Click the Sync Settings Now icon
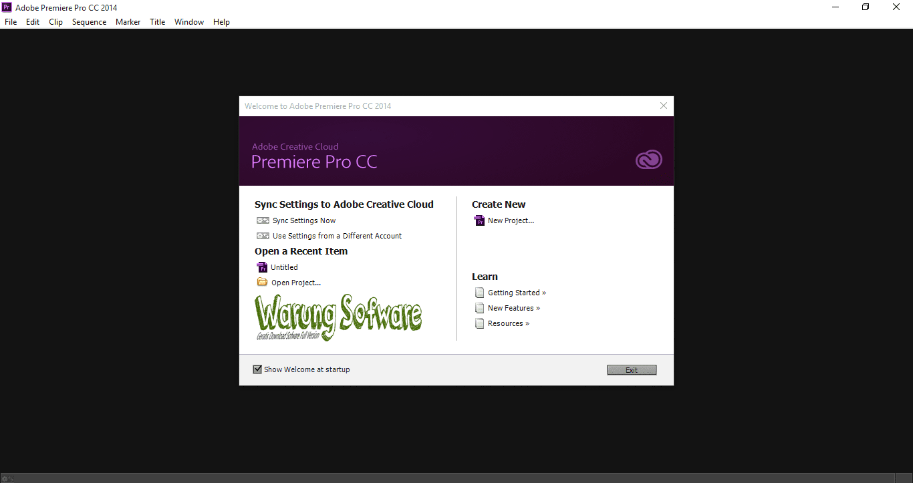 click(x=263, y=220)
